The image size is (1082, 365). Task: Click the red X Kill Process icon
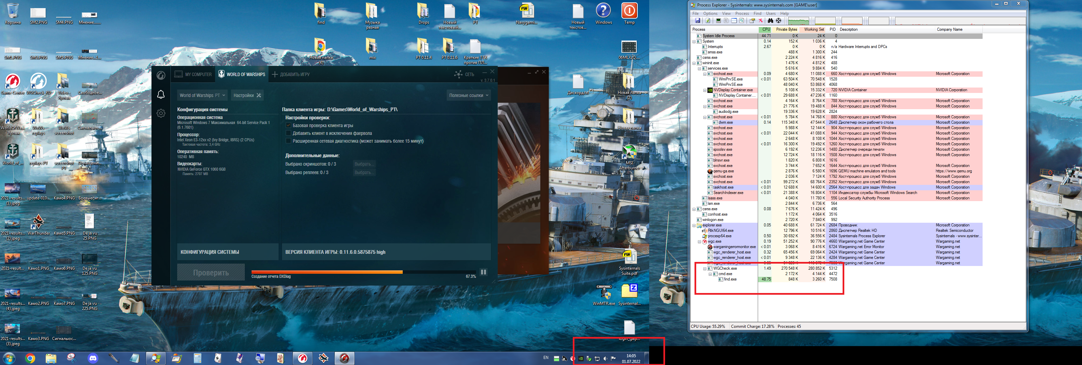(x=761, y=21)
